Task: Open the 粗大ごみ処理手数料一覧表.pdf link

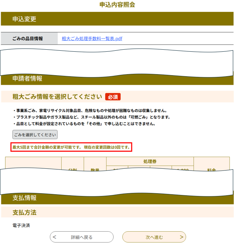Action: (92, 38)
